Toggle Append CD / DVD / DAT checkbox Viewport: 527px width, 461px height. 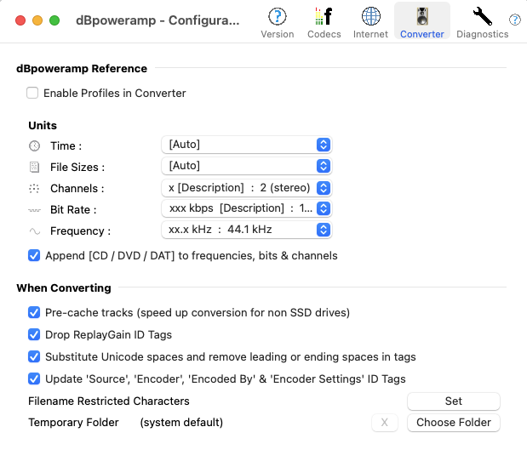coord(34,255)
